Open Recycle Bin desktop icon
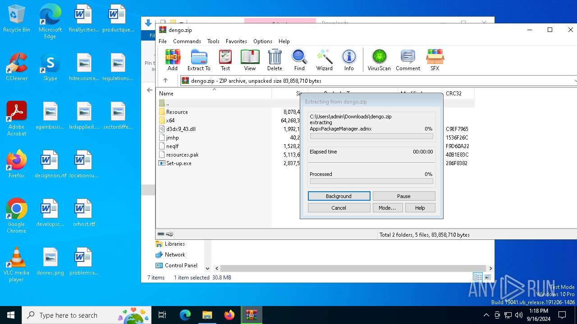This screenshot has width=577, height=324. pyautogui.click(x=17, y=19)
